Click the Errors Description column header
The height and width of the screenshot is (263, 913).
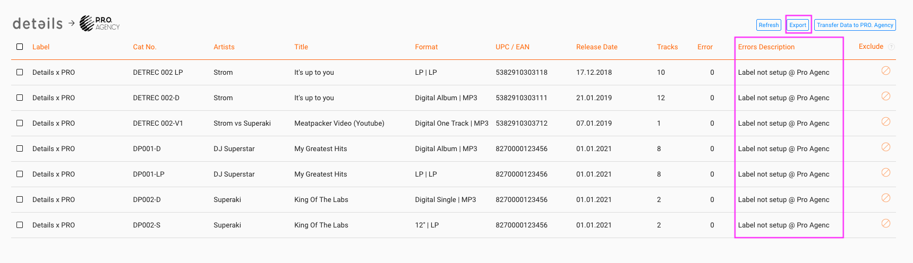pos(766,47)
